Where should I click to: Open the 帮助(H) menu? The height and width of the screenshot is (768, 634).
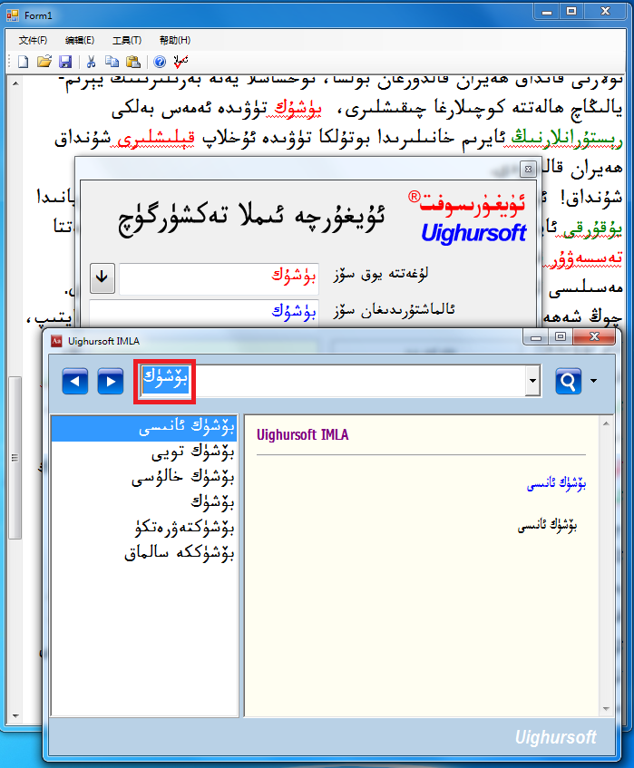[x=175, y=40]
